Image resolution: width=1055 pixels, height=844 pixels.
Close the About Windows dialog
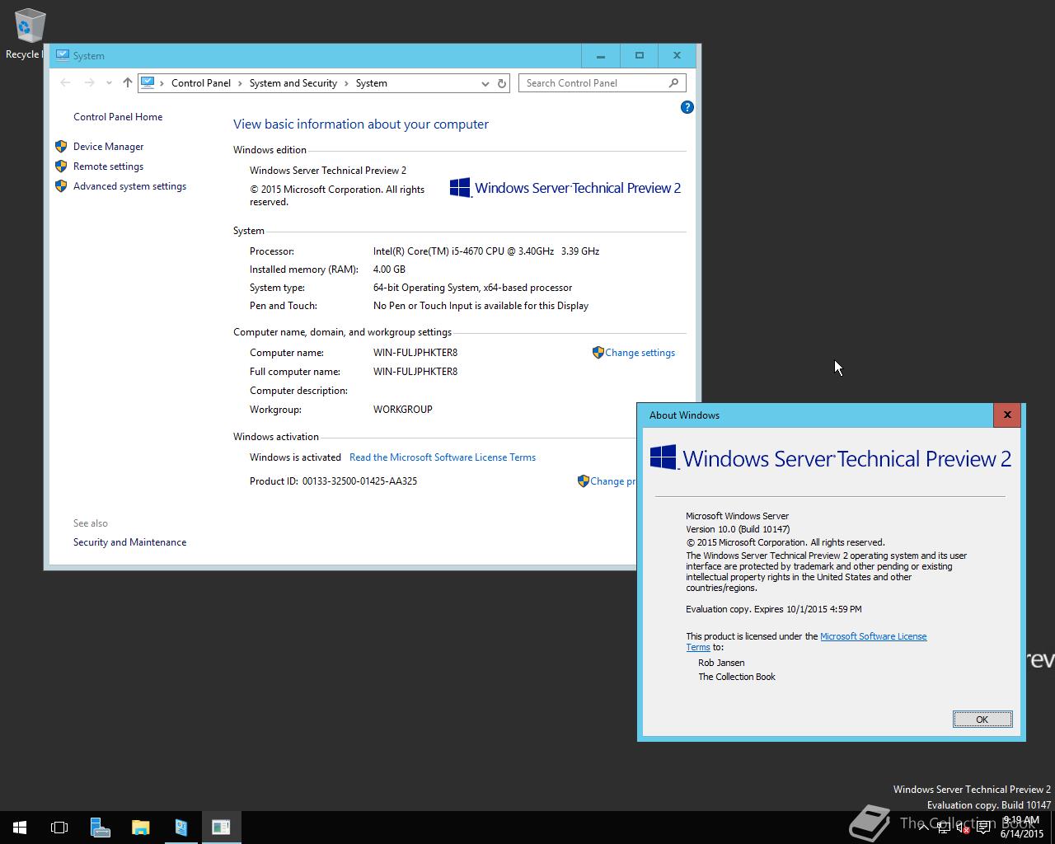pos(1007,415)
